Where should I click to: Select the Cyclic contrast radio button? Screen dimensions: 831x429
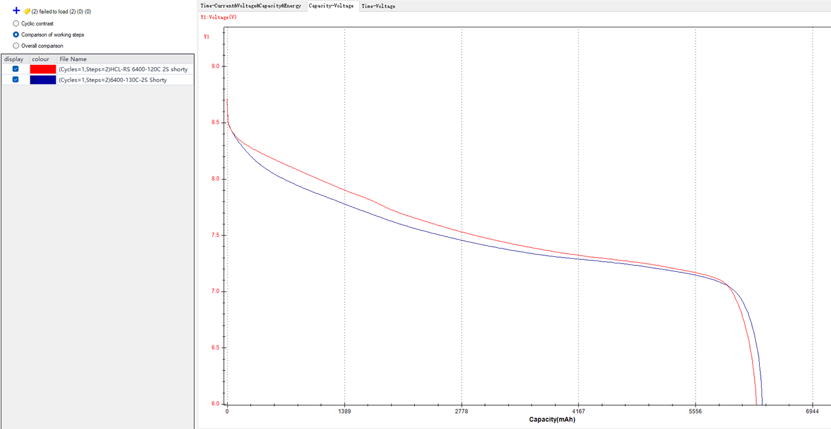coord(16,24)
